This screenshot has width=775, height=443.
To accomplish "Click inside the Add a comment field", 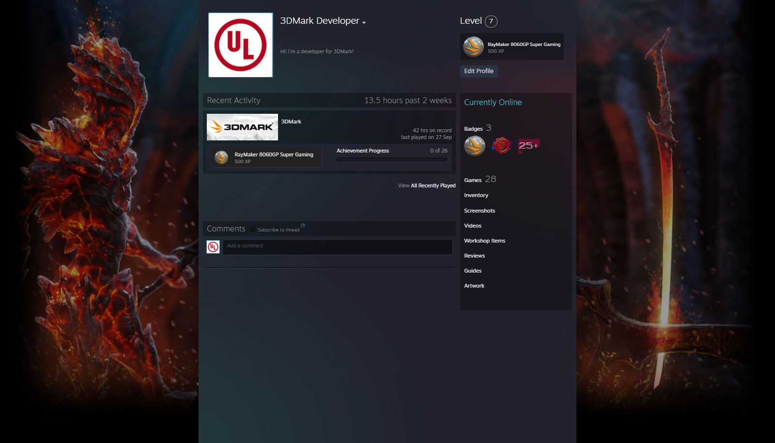I will [338, 247].
